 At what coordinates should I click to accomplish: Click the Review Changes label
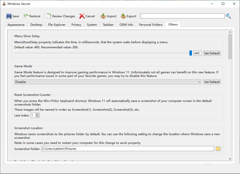pyautogui.click(x=64, y=16)
